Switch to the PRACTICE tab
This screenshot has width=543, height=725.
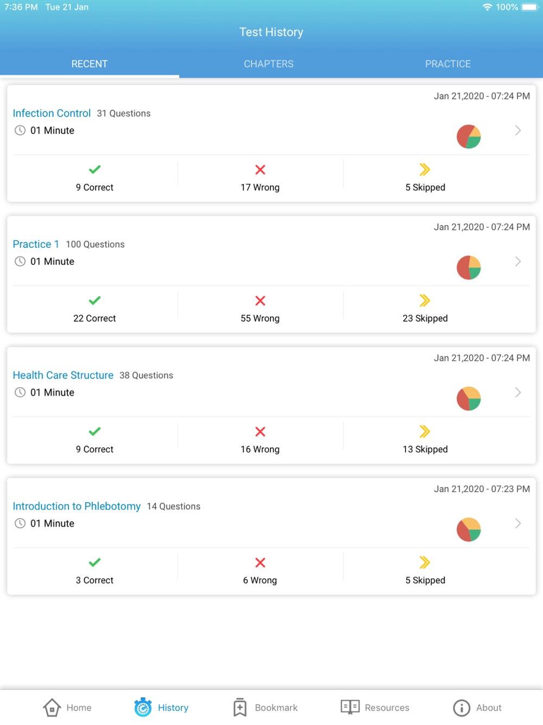pyautogui.click(x=448, y=64)
